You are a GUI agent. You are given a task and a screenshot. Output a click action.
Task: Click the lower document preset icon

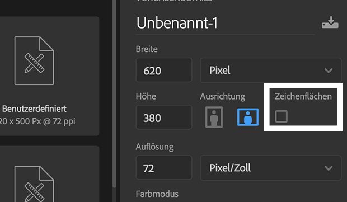pyautogui.click(x=34, y=184)
